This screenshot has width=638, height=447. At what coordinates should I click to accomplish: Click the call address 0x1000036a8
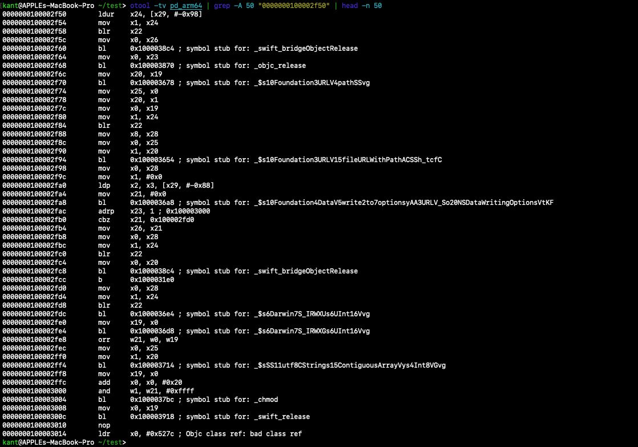pyautogui.click(x=152, y=203)
